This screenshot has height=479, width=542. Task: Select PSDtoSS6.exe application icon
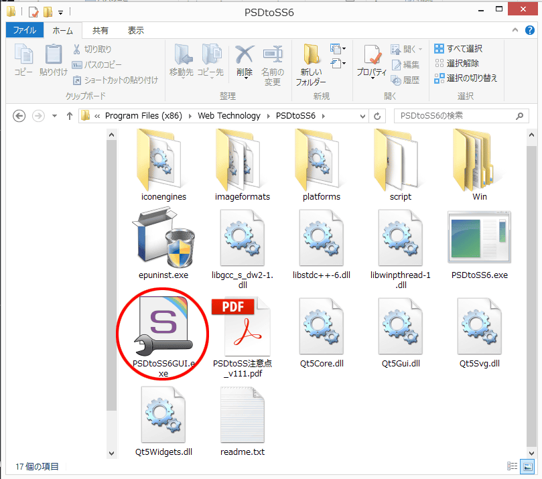pyautogui.click(x=480, y=237)
